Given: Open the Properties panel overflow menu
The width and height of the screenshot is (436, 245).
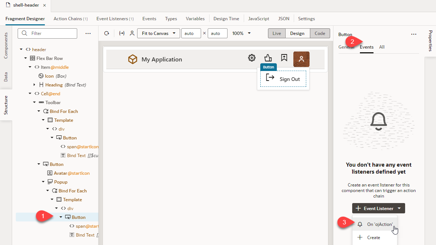Looking at the screenshot, I should pos(414,34).
